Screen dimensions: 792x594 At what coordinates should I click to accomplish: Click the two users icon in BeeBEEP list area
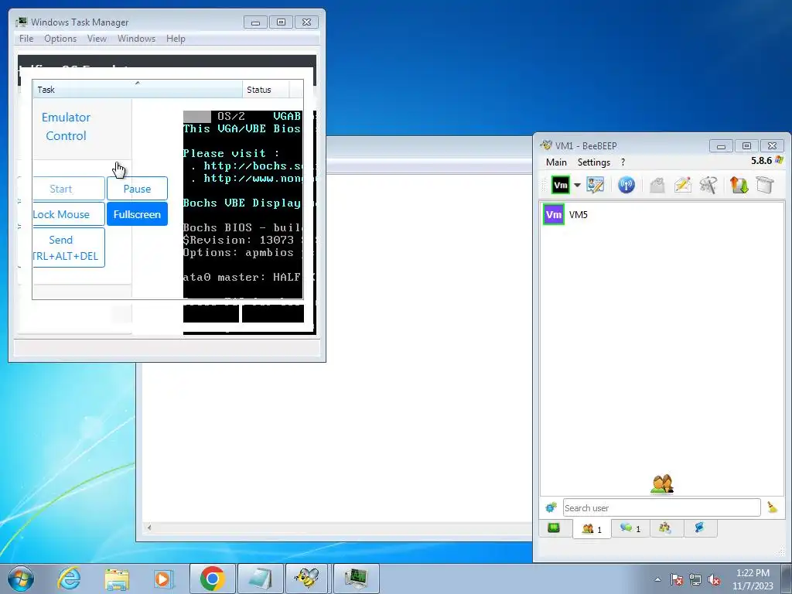[662, 484]
